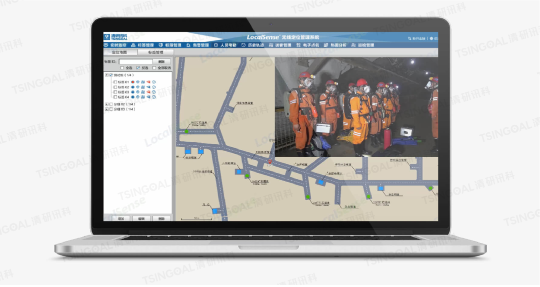Open 实时监控 real-time monitoring icon
The height and width of the screenshot is (287, 540).
(106, 45)
